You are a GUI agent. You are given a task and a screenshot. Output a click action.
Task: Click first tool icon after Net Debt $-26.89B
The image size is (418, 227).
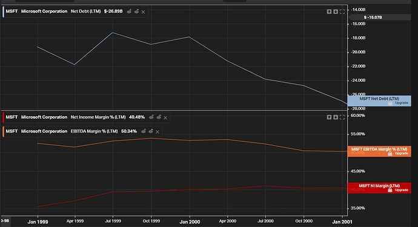pos(129,12)
